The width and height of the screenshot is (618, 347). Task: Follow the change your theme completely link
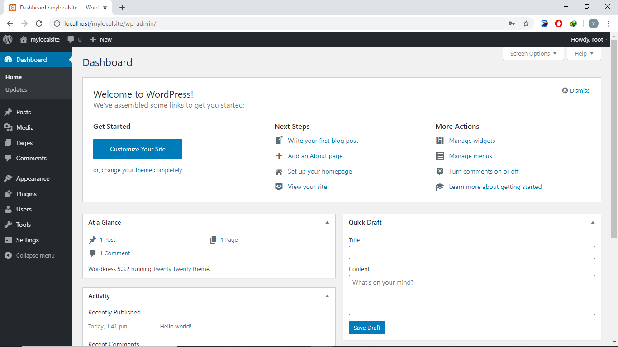click(x=142, y=170)
